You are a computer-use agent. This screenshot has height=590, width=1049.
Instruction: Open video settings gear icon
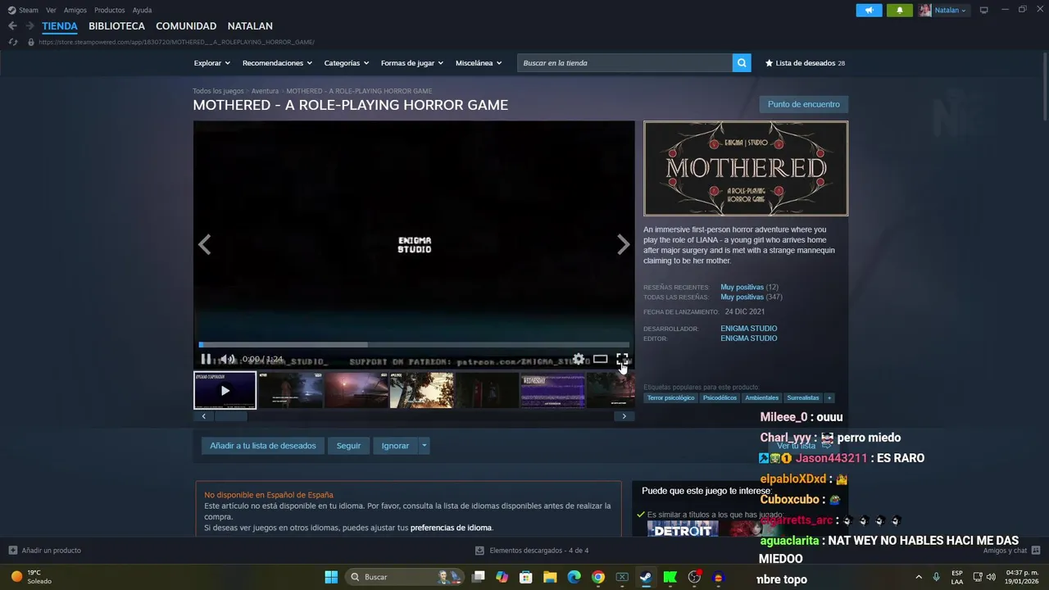[x=579, y=359]
